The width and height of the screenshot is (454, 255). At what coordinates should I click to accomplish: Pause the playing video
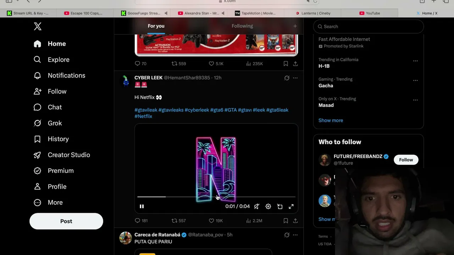click(142, 206)
